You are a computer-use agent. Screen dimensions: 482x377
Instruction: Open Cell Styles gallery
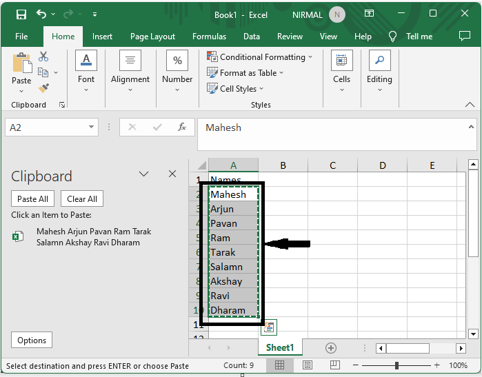pyautogui.click(x=235, y=88)
